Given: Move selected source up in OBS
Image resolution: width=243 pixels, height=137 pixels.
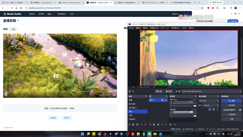Looking at the screenshot, I should (163, 125).
